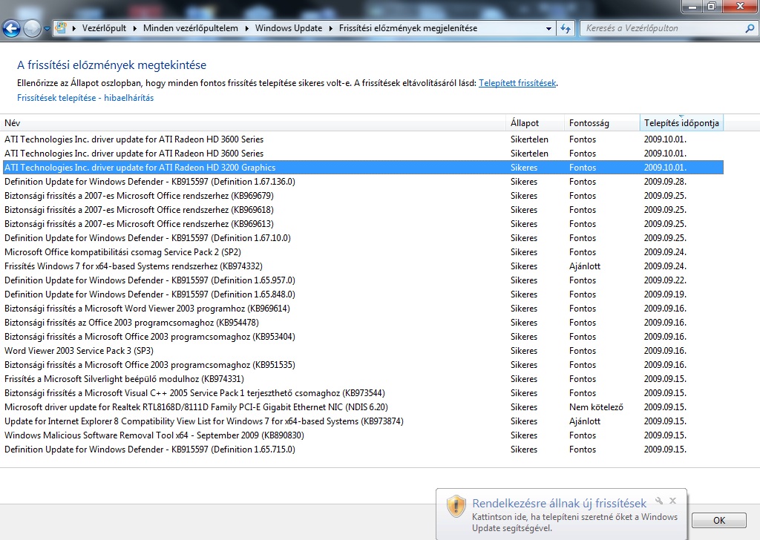The width and height of the screenshot is (760, 540).
Task: Expand arrow after Windows Update breadcrumb
Action: tap(330, 29)
